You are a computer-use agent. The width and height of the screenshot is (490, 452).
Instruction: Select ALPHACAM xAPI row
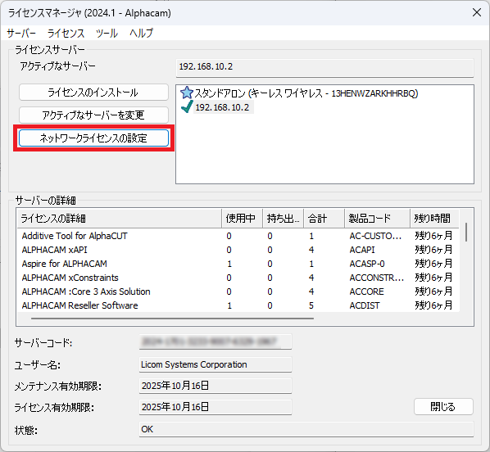(238, 250)
